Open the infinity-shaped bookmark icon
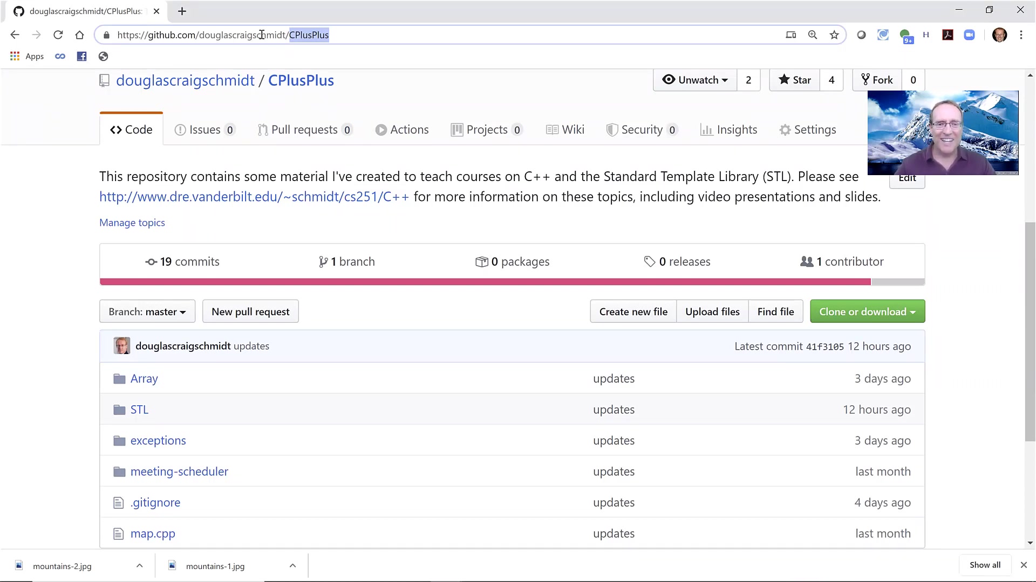This screenshot has height=582, width=1036. point(60,56)
